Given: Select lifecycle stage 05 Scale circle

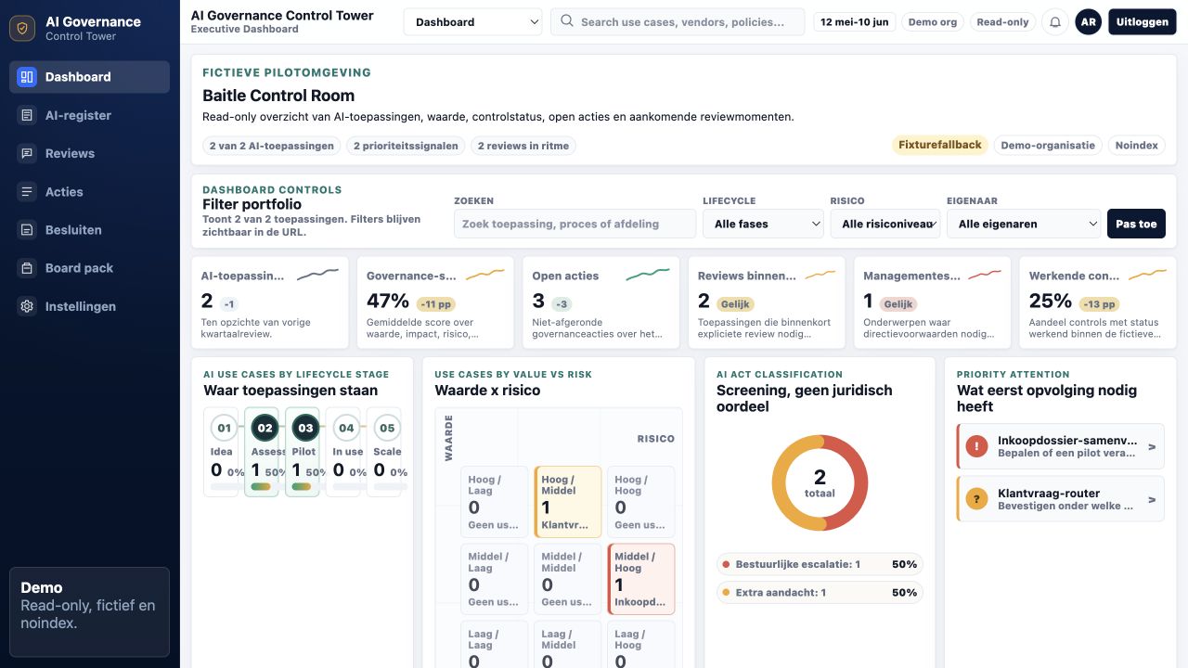Looking at the screenshot, I should click(387, 428).
